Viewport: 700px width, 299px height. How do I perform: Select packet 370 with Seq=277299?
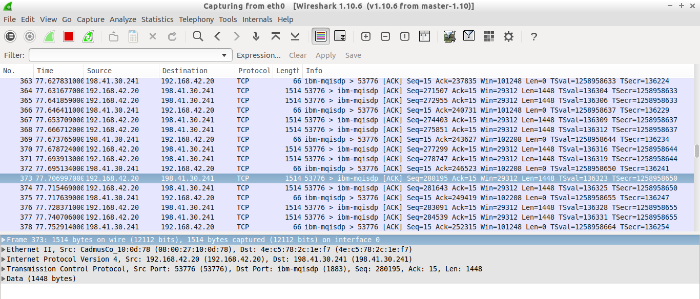pyautogui.click(x=347, y=149)
